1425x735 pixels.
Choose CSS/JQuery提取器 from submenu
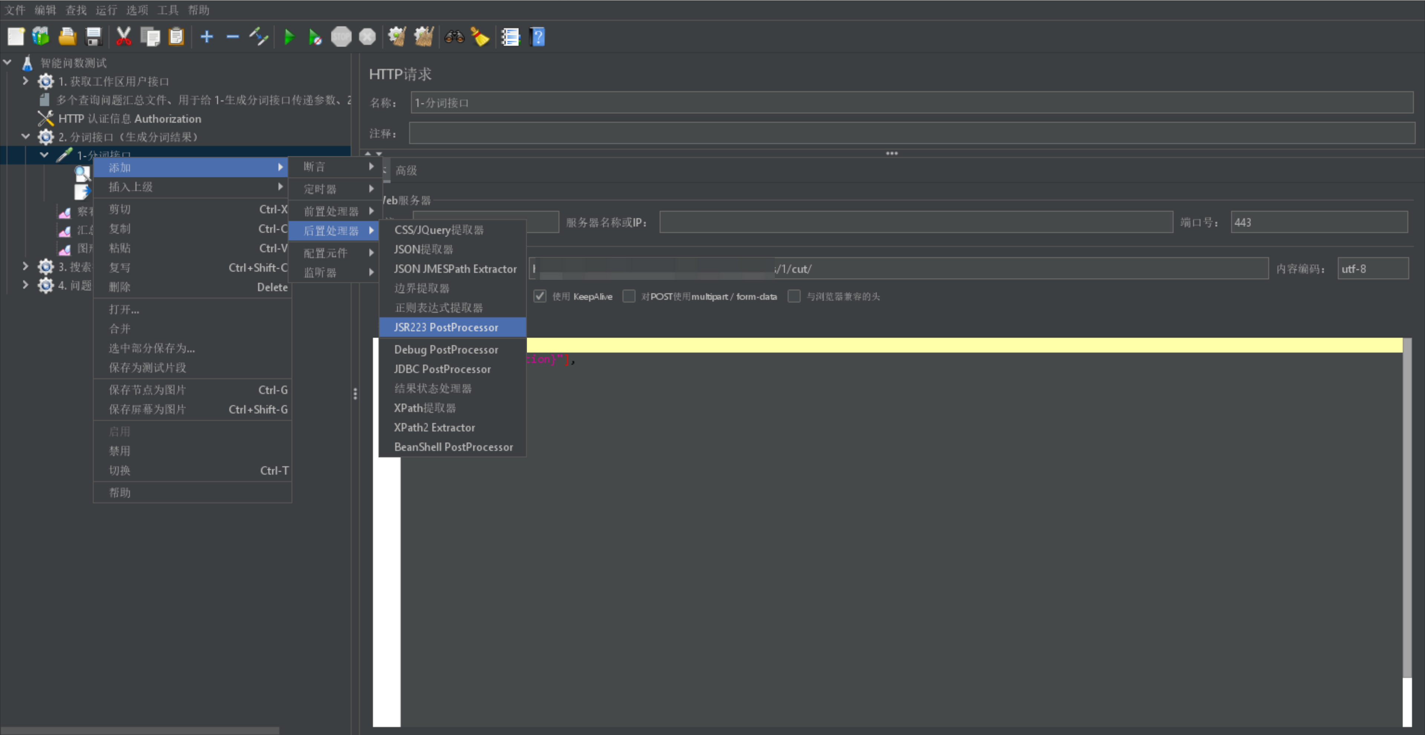pos(452,230)
